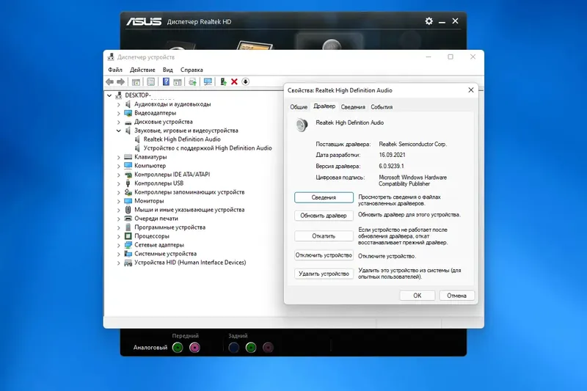Viewport: 587px width, 391px height.
Task: Click the Отключить устройство button
Action: click(324, 255)
